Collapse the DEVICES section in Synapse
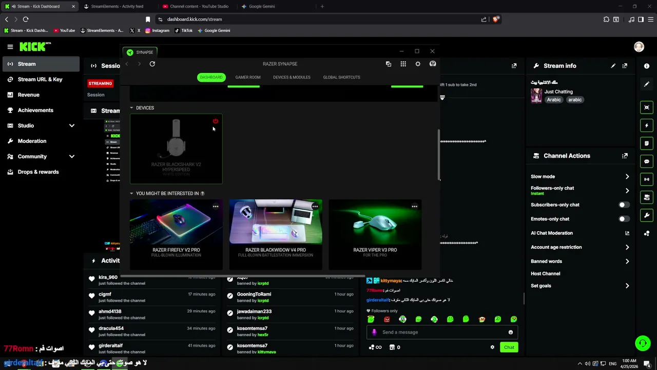This screenshot has height=370, width=657. point(131,108)
